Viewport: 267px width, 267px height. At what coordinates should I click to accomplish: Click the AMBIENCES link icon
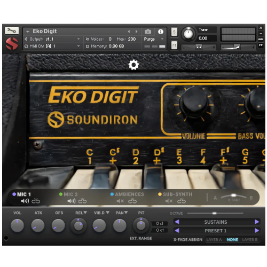point(132,201)
